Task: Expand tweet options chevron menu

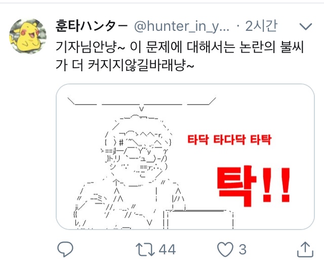Action: click(306, 26)
